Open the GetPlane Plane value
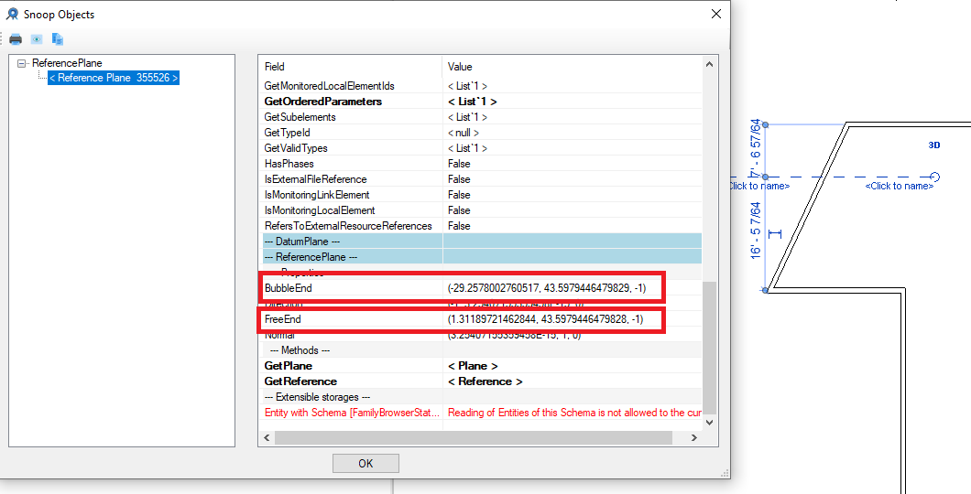The image size is (971, 494). [x=473, y=366]
